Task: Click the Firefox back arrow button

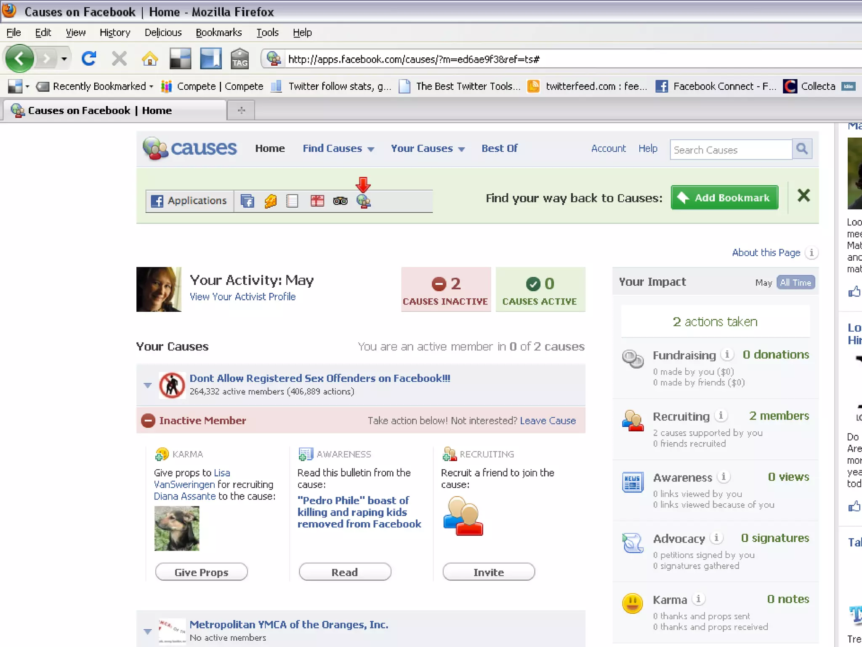Action: (19, 59)
